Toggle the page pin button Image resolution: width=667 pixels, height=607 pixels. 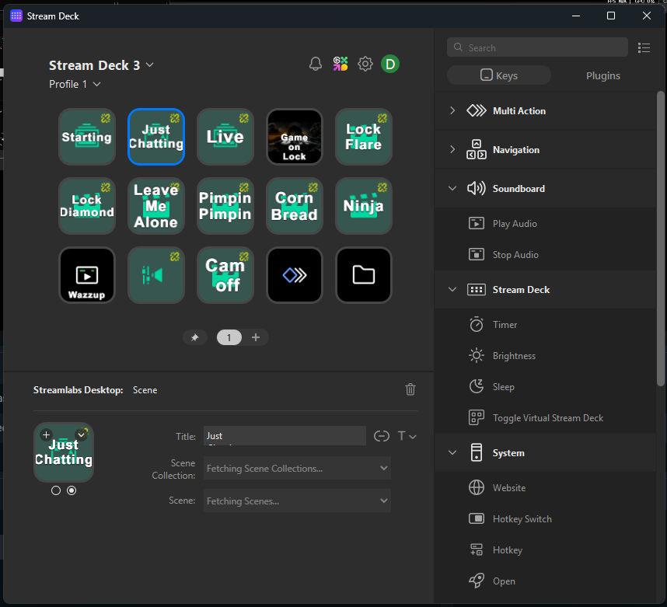tap(195, 337)
